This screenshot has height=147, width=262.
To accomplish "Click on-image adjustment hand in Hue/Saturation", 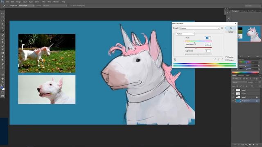I will (x=175, y=59).
